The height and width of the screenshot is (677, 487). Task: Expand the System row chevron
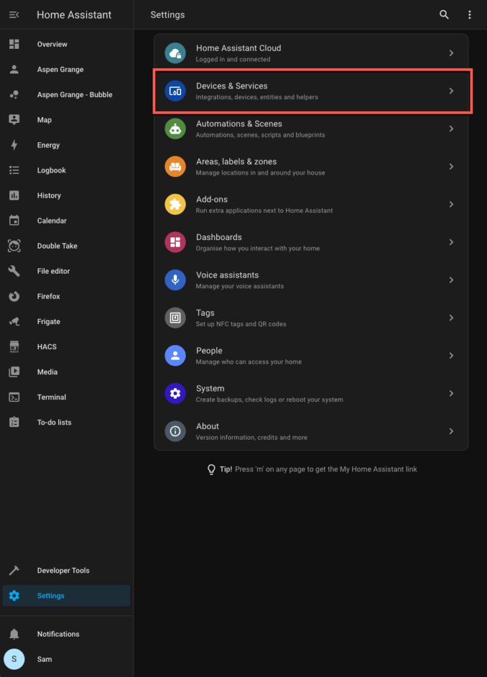pos(451,393)
